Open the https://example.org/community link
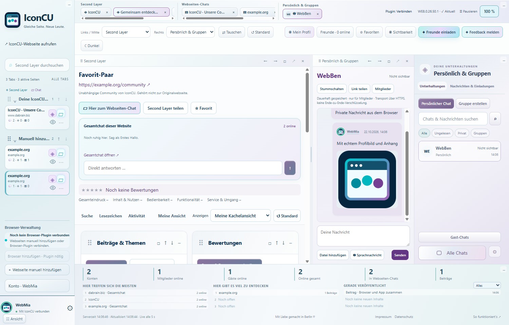 114,85
